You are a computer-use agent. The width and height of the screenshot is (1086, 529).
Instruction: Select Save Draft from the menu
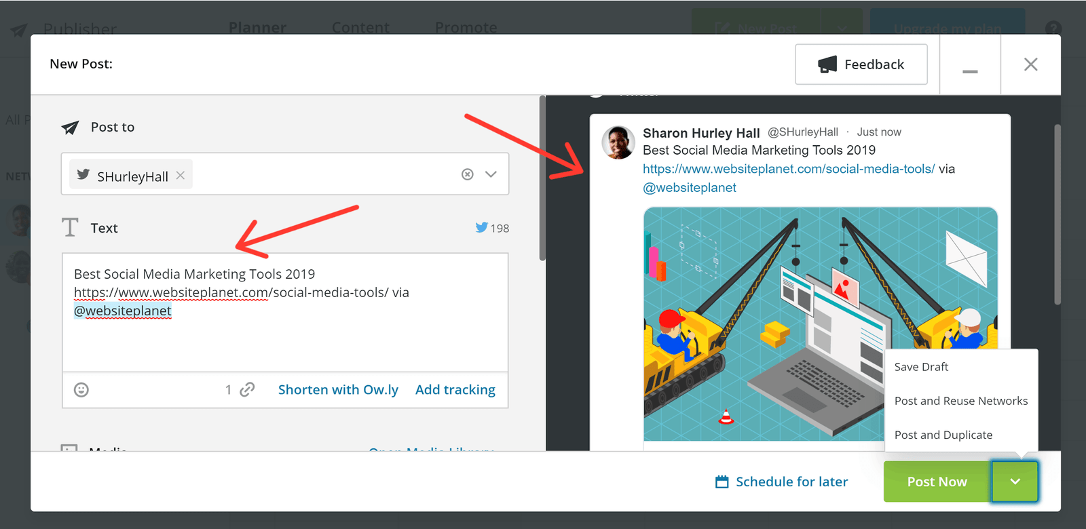point(921,367)
